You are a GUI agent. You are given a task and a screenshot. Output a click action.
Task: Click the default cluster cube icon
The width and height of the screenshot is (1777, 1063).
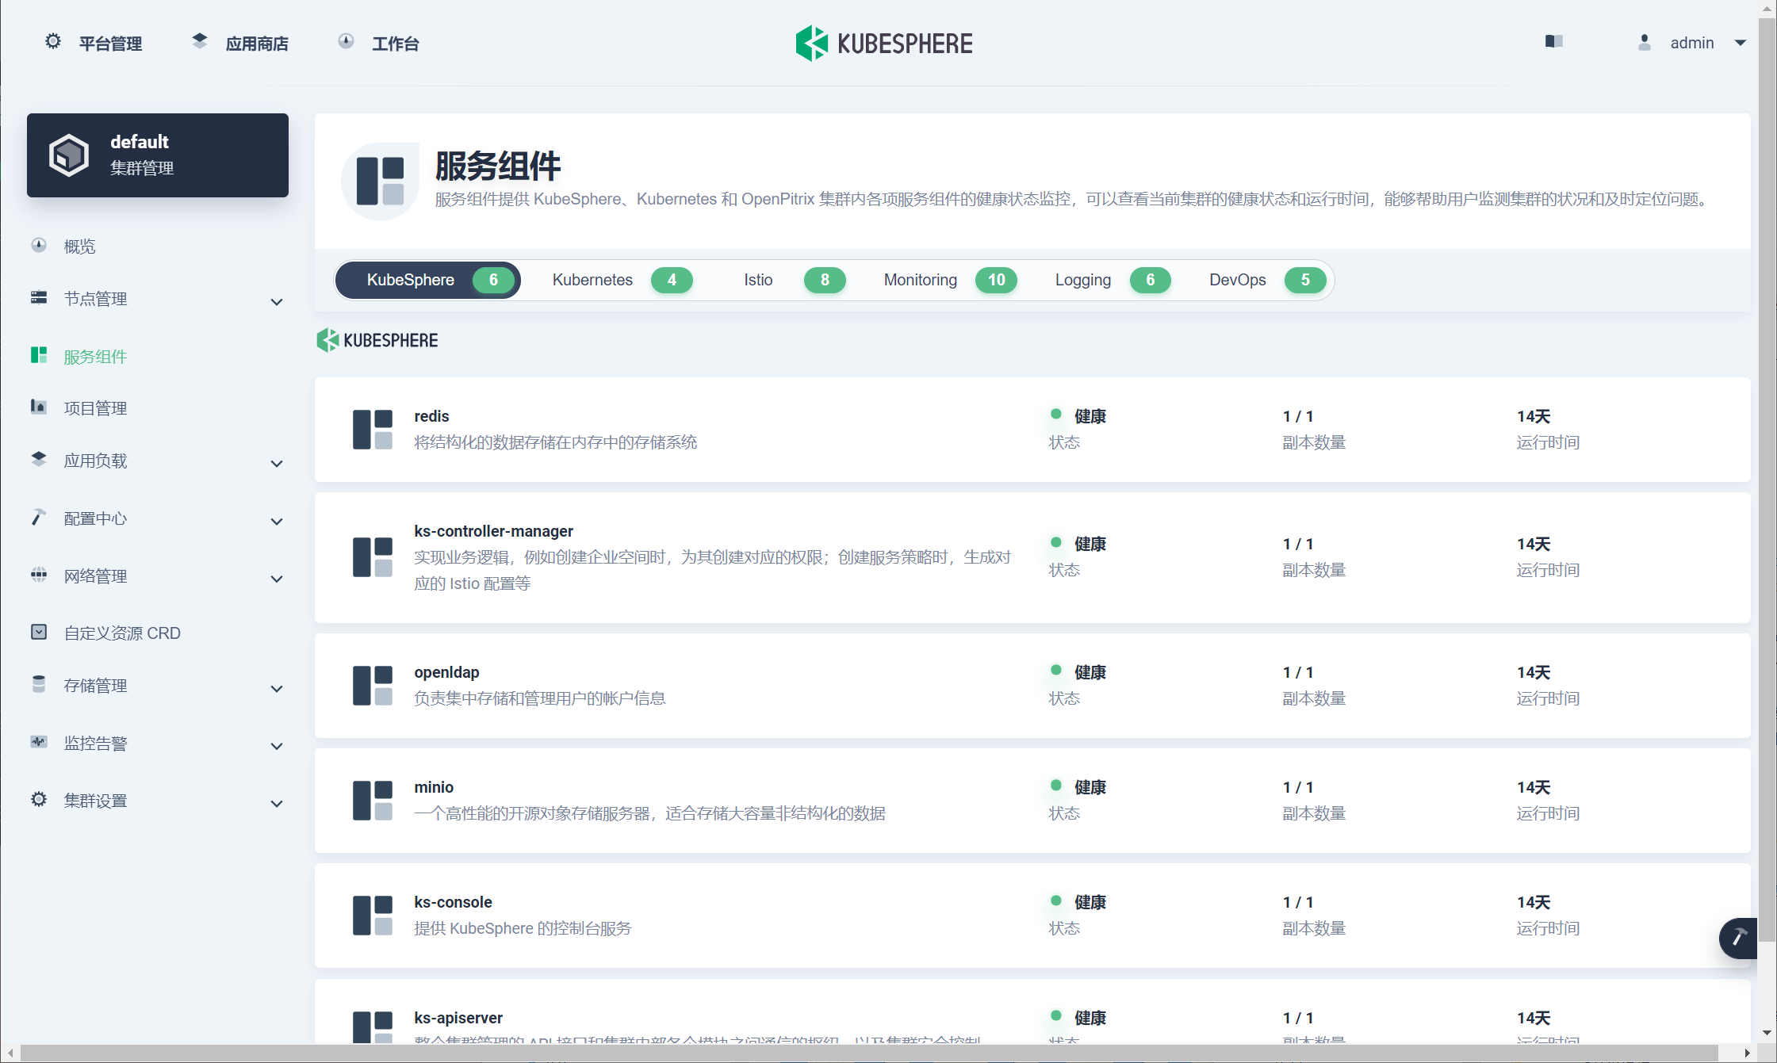69,155
